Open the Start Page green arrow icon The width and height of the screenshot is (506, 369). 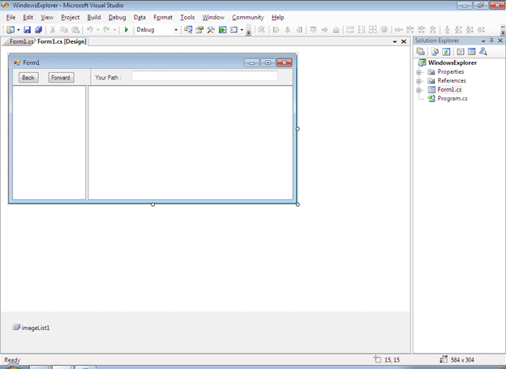point(222,30)
